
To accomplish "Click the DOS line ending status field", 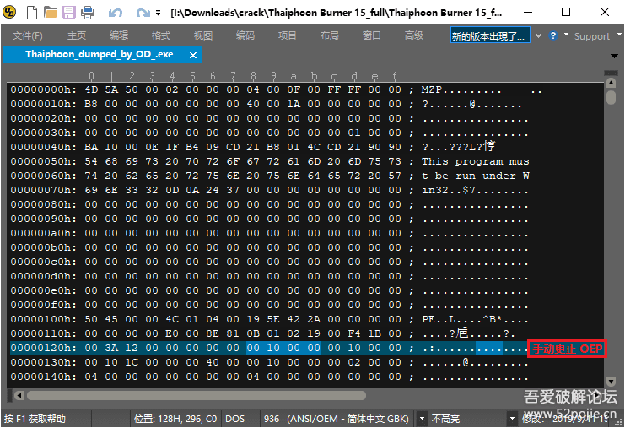I will coord(234,419).
